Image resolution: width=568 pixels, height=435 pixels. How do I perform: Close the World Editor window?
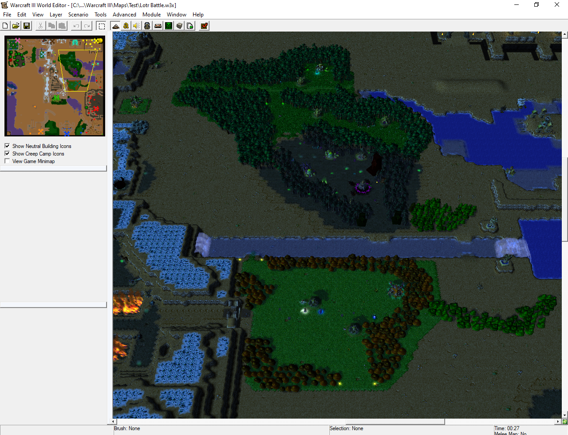point(557,5)
